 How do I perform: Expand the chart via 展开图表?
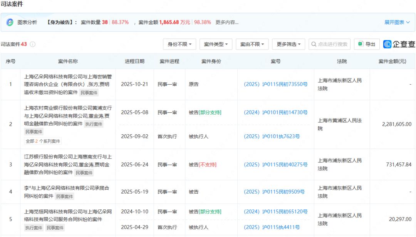pos(397,22)
